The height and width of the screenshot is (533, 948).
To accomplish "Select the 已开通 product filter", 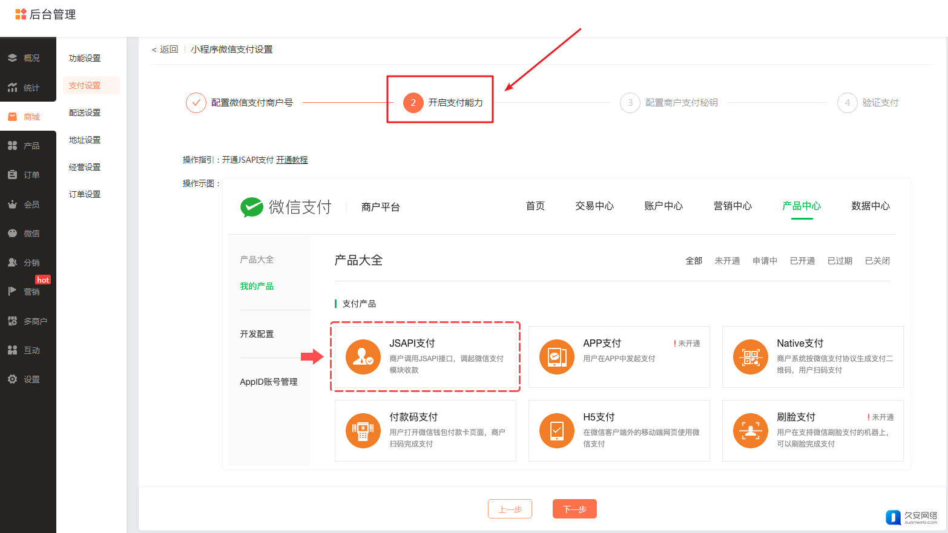I will coord(802,261).
